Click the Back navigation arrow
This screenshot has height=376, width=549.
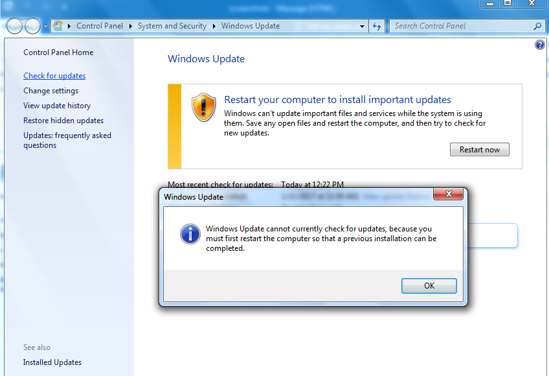coord(14,26)
